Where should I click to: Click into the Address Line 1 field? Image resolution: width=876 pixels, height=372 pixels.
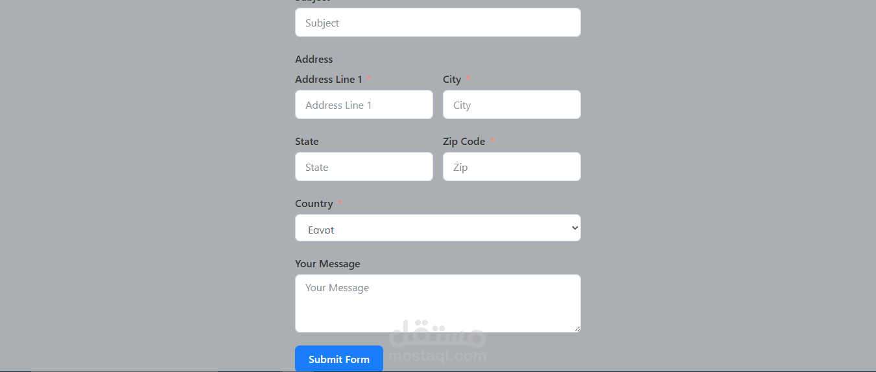click(364, 105)
